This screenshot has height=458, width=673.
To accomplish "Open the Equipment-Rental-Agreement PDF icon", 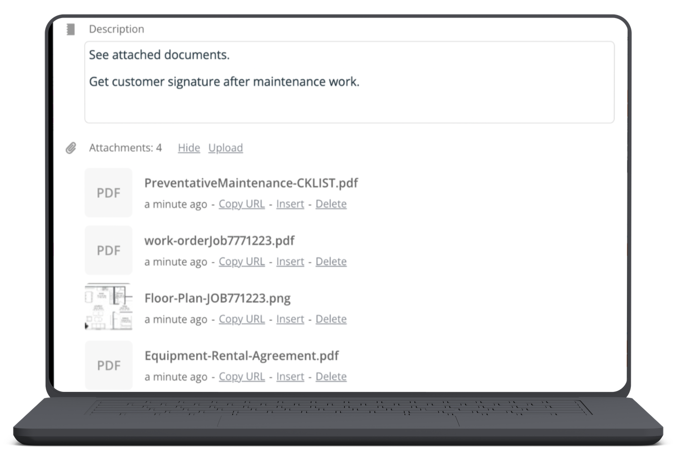I will (x=108, y=366).
